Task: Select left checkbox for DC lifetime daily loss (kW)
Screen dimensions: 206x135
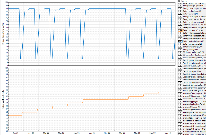Action: pyautogui.click(x=179, y=52)
